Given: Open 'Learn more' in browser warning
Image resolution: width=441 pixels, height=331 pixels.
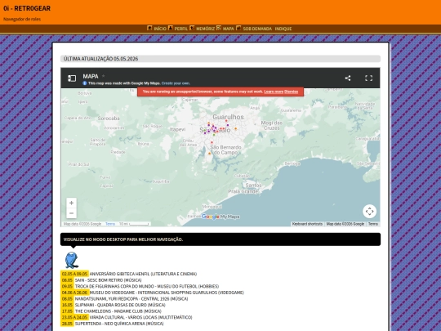Looking at the screenshot, I should (x=274, y=92).
